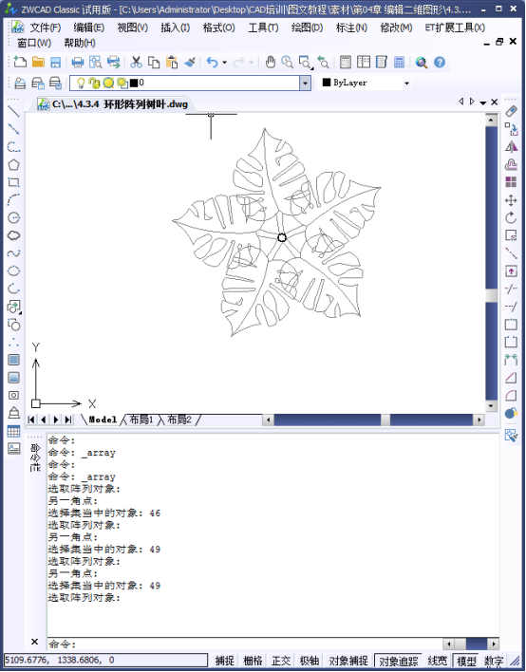Select the Copy objects tool

511,128
